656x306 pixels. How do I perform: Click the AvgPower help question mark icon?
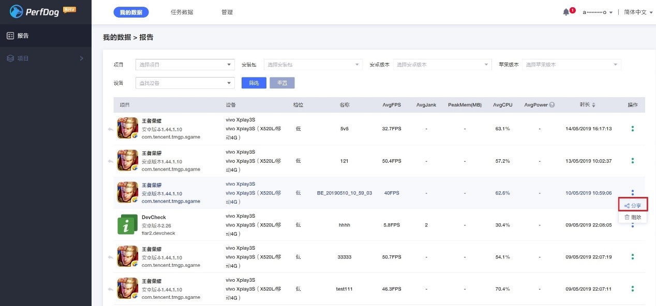553,104
